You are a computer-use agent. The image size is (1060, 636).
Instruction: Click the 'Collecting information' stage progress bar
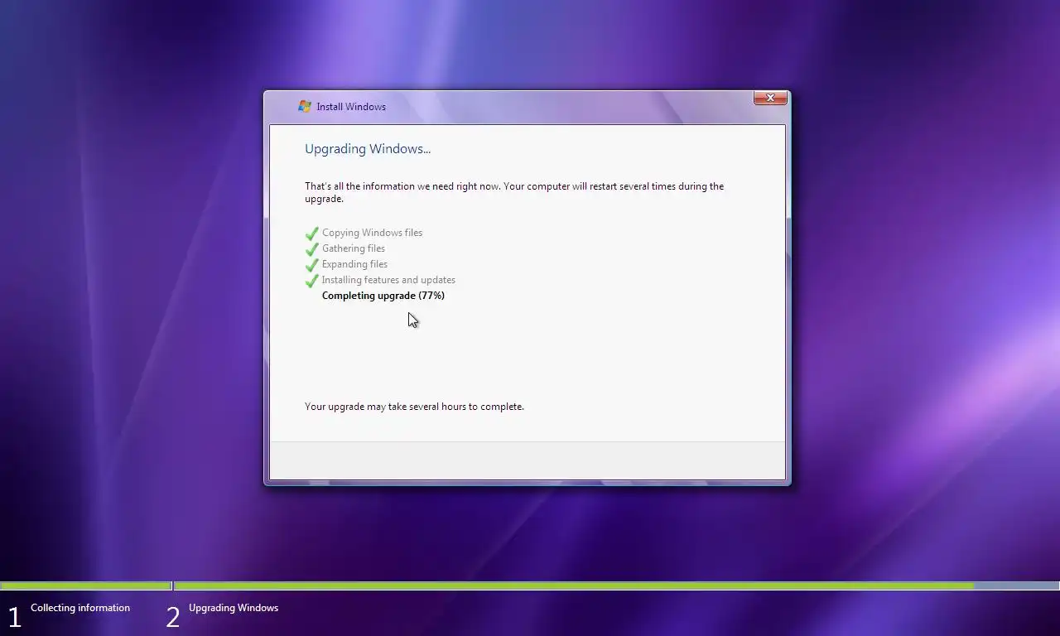tap(85, 585)
